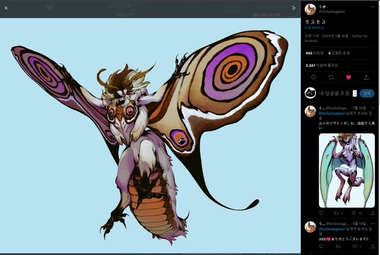Share the reply with the creature thumbnail

373,213
